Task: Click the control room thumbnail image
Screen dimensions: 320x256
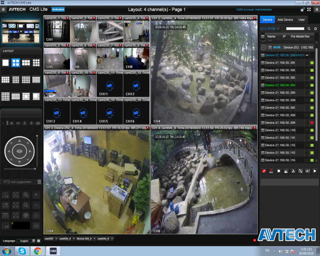Action: point(21,31)
